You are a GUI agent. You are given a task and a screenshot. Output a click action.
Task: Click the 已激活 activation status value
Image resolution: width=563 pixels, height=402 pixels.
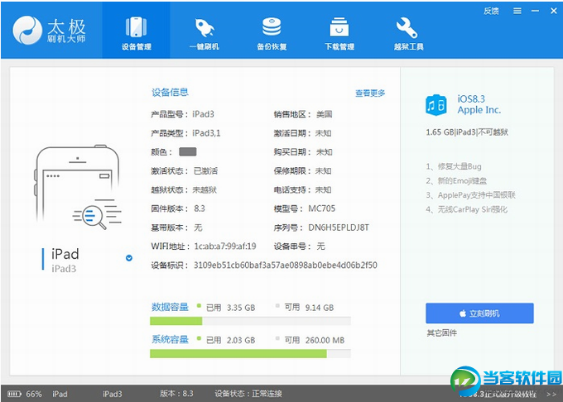pos(205,171)
